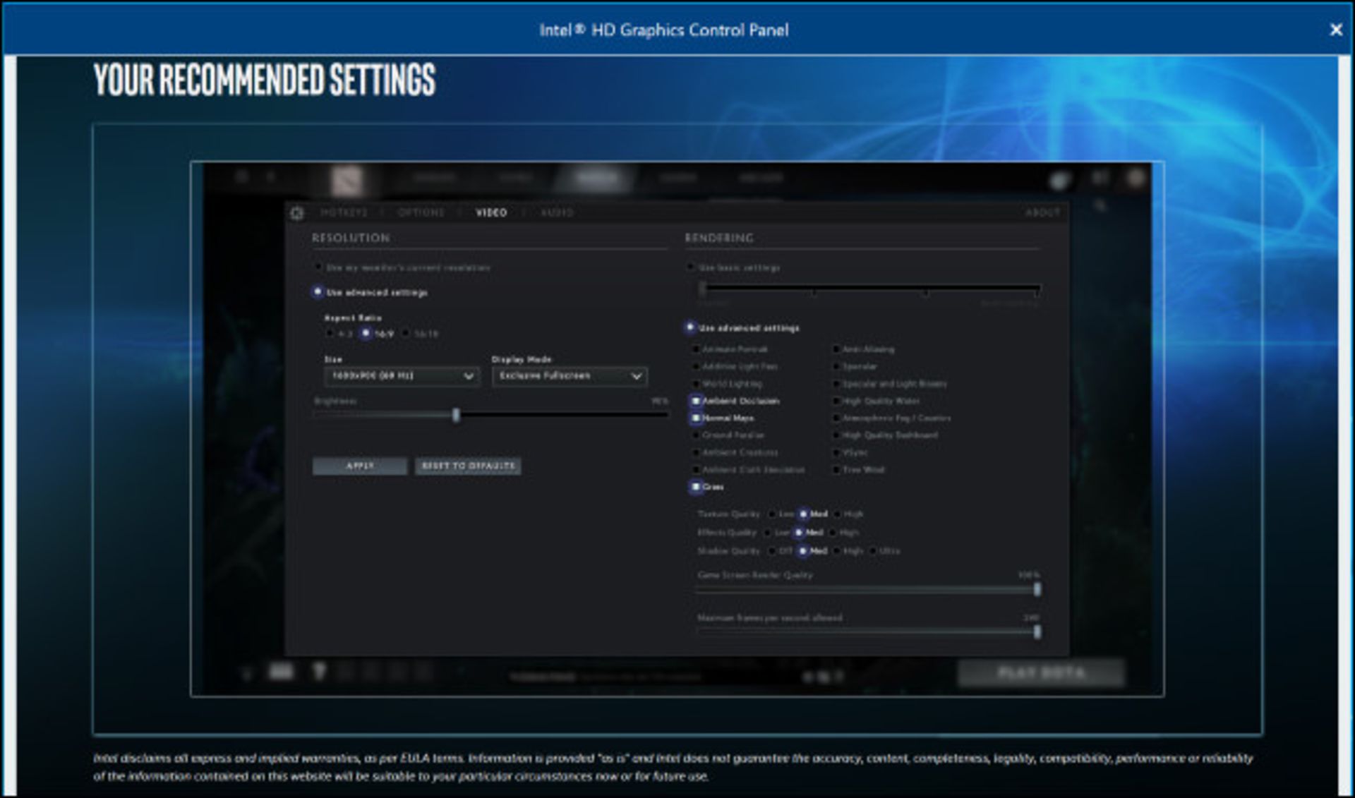
Task: Select the Video tab
Action: (x=491, y=212)
